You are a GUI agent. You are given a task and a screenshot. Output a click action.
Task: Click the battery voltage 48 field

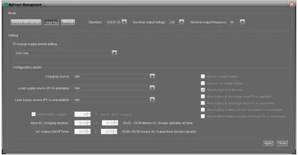81,114
